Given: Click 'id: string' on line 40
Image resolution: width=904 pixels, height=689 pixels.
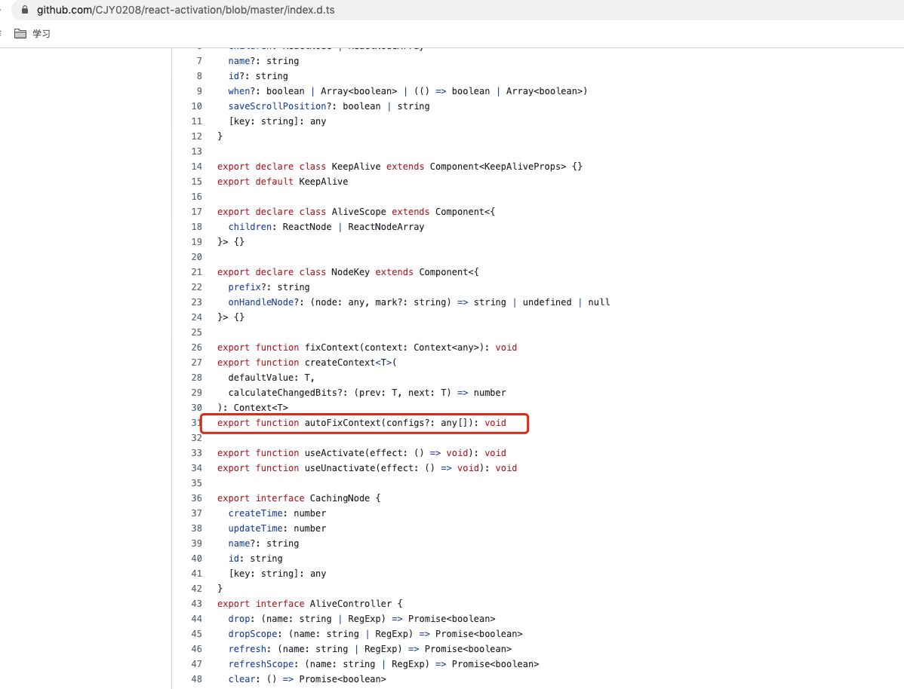Looking at the screenshot, I should pos(255,559).
